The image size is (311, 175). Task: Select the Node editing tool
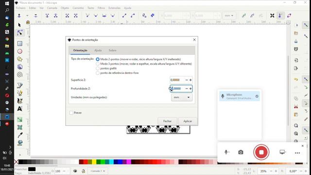(19, 33)
